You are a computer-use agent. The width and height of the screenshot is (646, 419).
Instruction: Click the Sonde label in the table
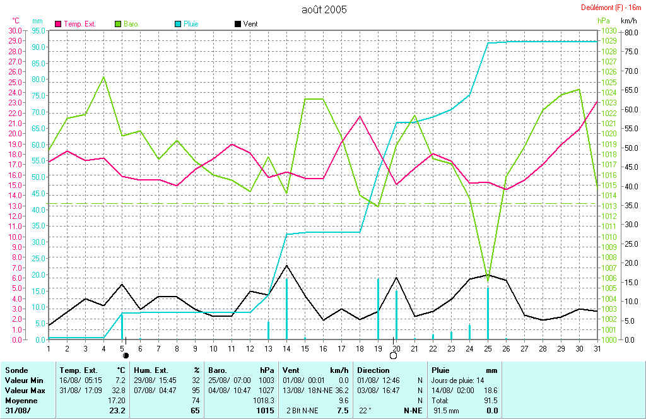pos(16,370)
